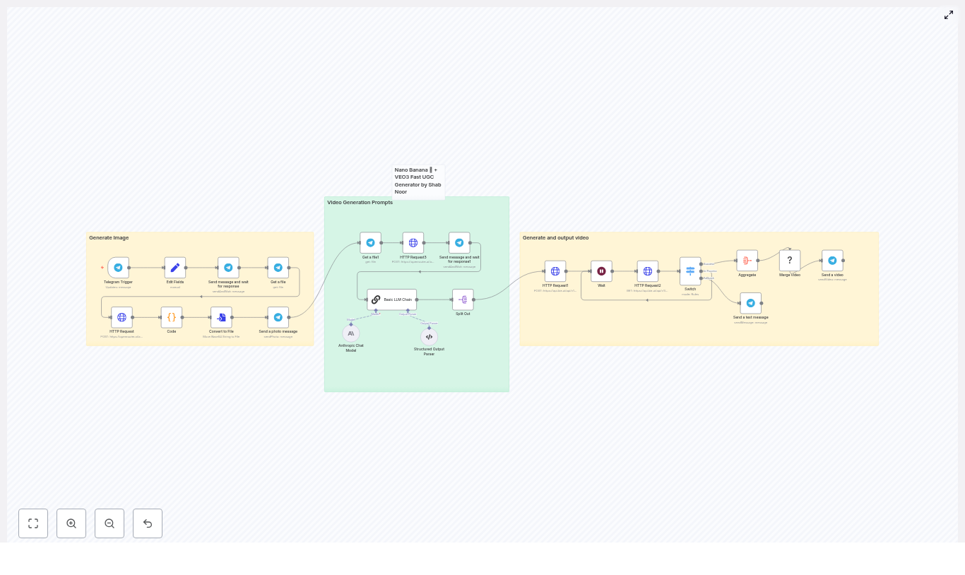
Task: Select the Merge Video question-mark node
Action: [x=789, y=260]
